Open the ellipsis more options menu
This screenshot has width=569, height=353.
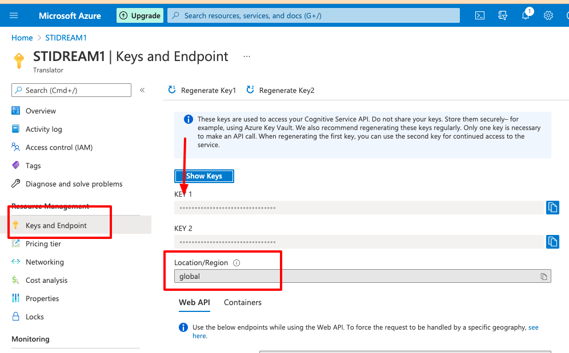click(x=247, y=56)
